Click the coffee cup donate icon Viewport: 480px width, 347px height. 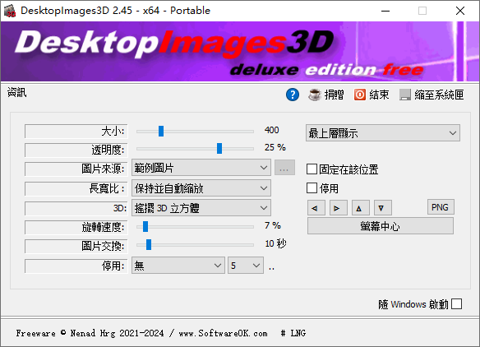[x=315, y=95]
